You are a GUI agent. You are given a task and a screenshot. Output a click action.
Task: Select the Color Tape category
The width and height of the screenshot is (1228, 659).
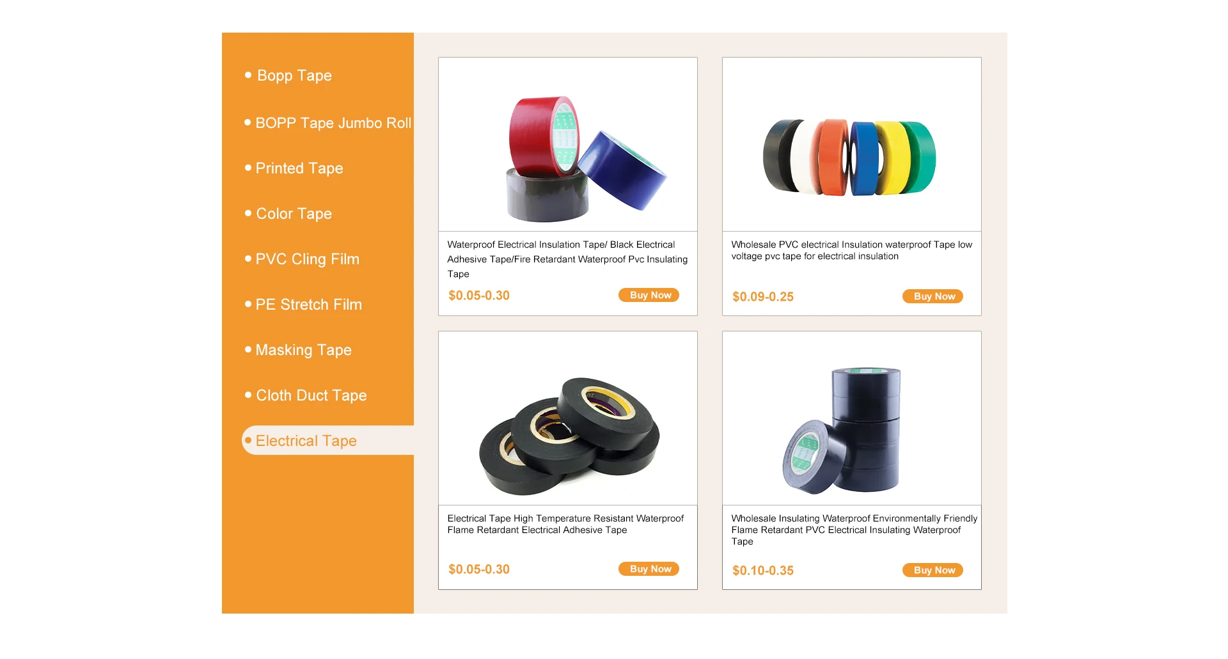pos(294,214)
